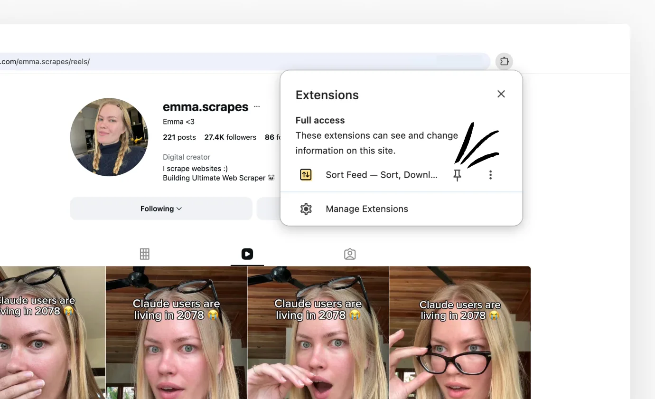
Task: Open the reel with hand covering mouth
Action: point(52,332)
